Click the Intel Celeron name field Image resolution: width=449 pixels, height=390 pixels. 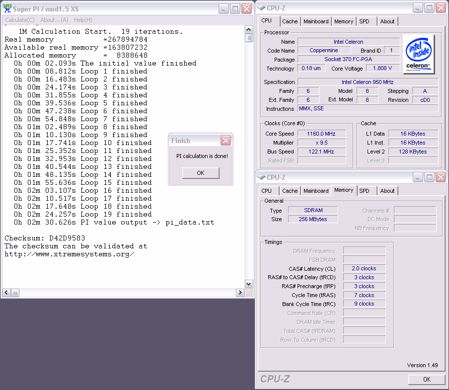349,42
